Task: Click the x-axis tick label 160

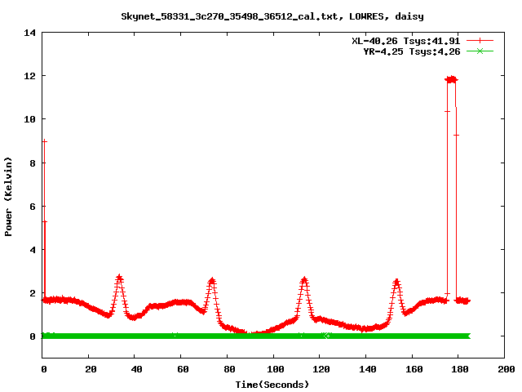Action: 414,369
